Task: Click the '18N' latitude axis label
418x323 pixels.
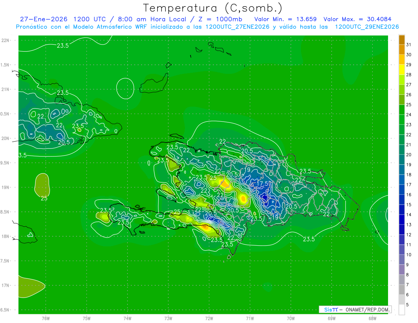Action: [6, 236]
